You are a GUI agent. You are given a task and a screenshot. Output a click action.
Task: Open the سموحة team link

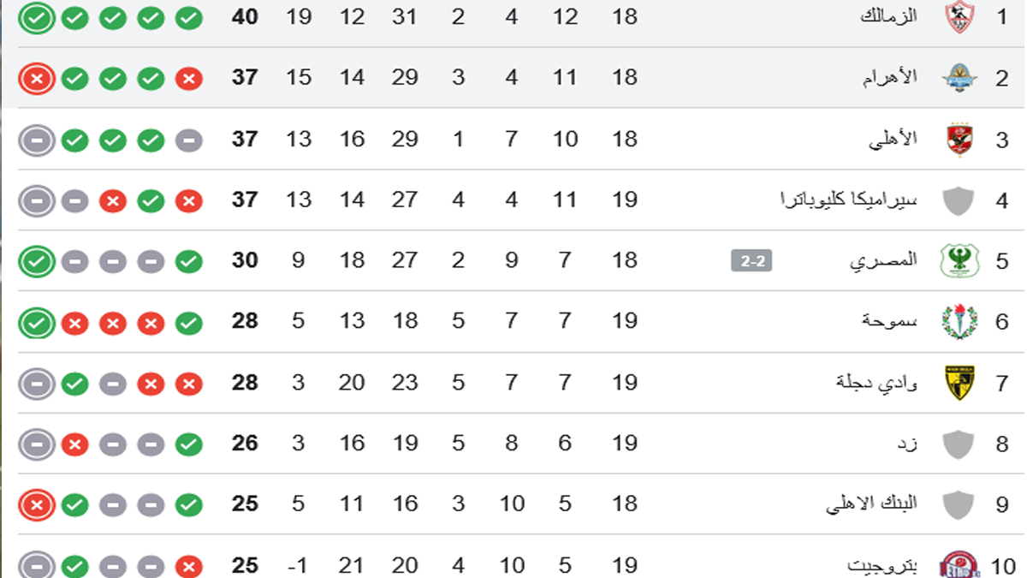tap(889, 322)
